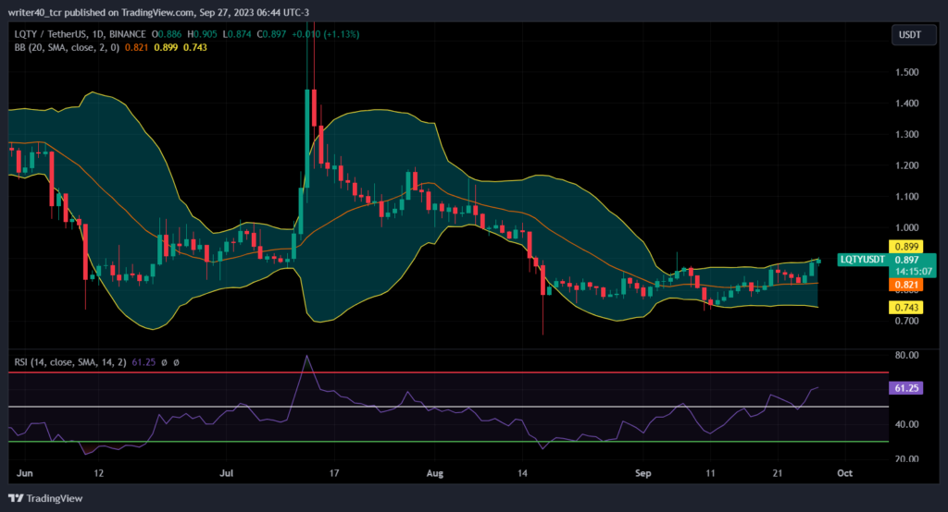The height and width of the screenshot is (512, 948).
Task: Click the BB value 0.821 in legend
Action: (137, 47)
